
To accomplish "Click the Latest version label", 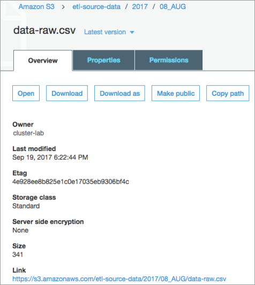I will click(x=105, y=32).
